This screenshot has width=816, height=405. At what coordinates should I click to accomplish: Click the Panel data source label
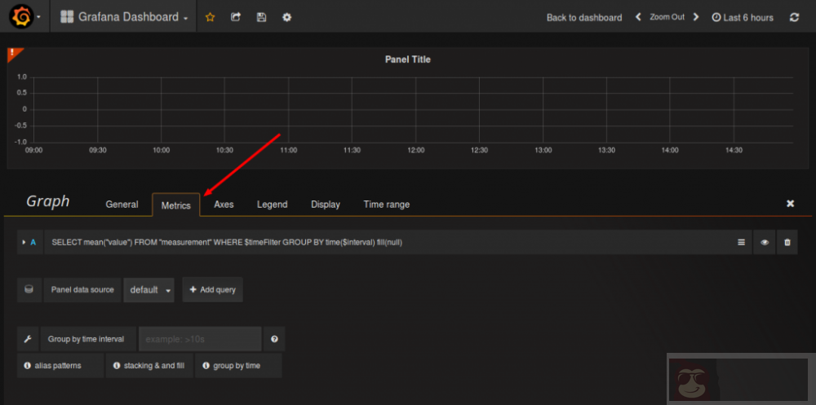(x=82, y=289)
